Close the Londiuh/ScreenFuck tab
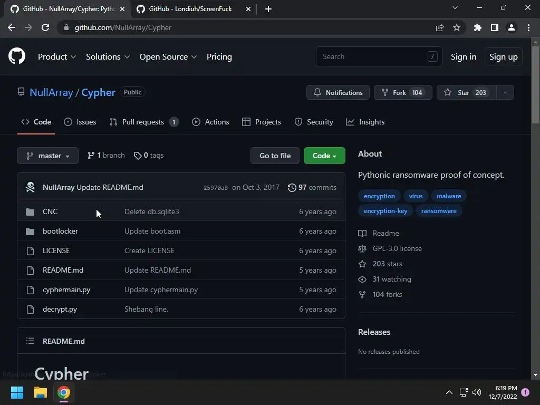Viewport: 540px width, 405px height. [x=248, y=9]
